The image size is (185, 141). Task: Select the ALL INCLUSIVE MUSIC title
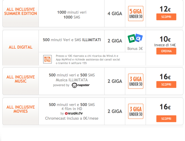click(21, 79)
